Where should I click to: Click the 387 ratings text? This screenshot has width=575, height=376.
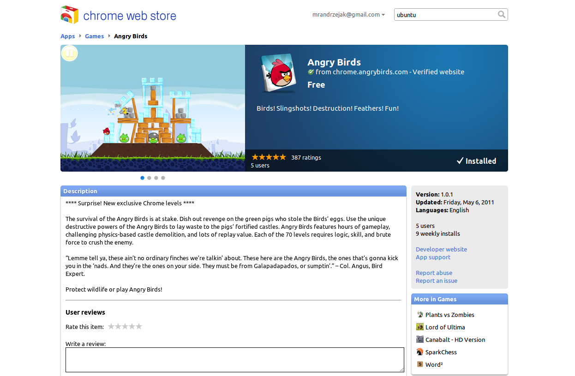click(306, 157)
